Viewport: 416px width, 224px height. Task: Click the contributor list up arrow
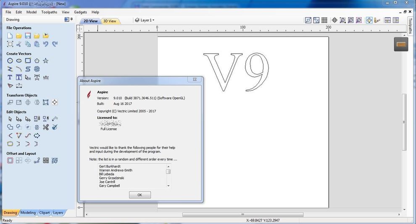point(168,167)
